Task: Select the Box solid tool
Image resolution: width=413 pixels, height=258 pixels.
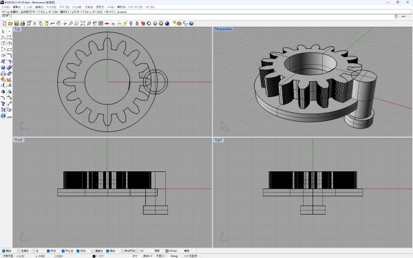Action: coord(3,67)
